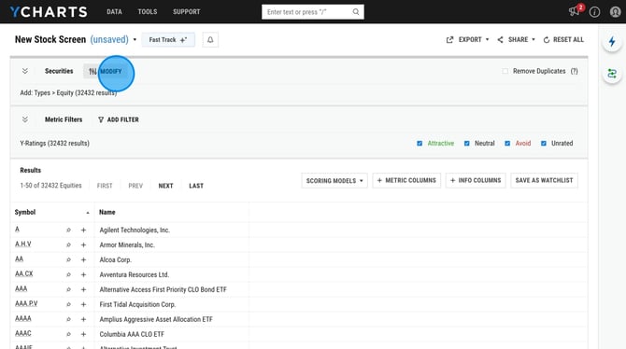
Task: Add Amplius Aggressive ETF with plus icon
Action: (83, 319)
